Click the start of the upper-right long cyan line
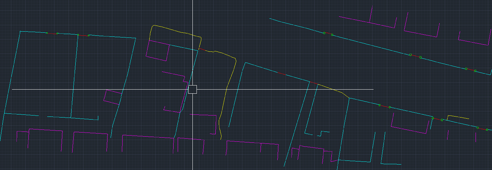This screenshot has height=170, width=492. point(270,19)
